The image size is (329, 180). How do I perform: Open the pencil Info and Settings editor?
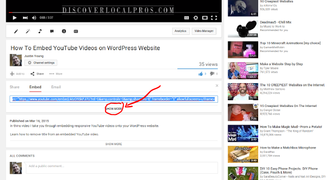coord(16,32)
